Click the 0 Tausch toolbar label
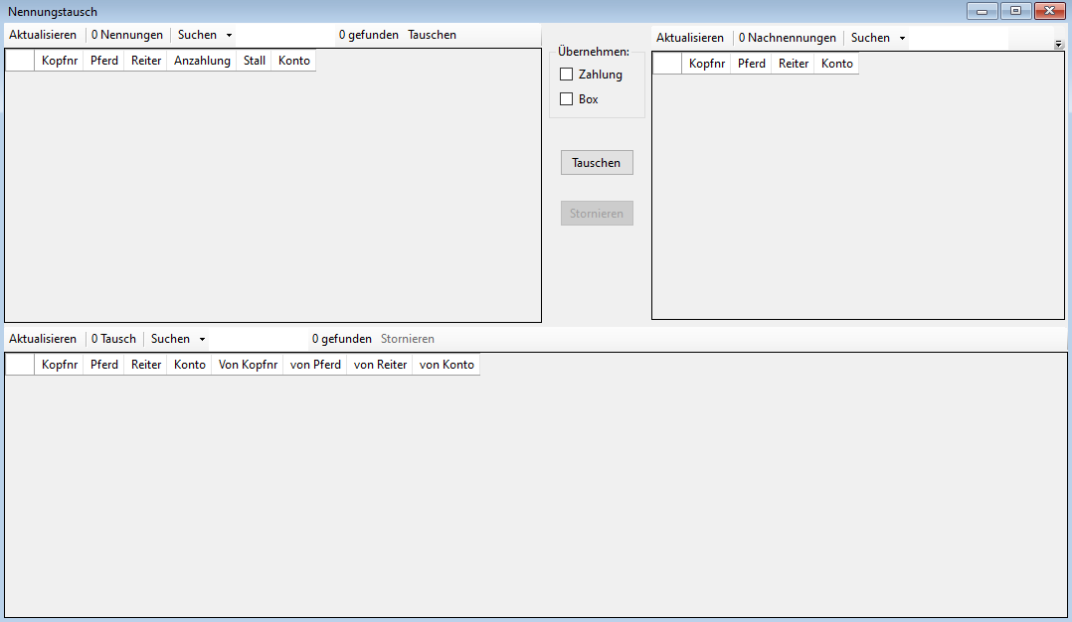The image size is (1072, 622). tap(113, 339)
